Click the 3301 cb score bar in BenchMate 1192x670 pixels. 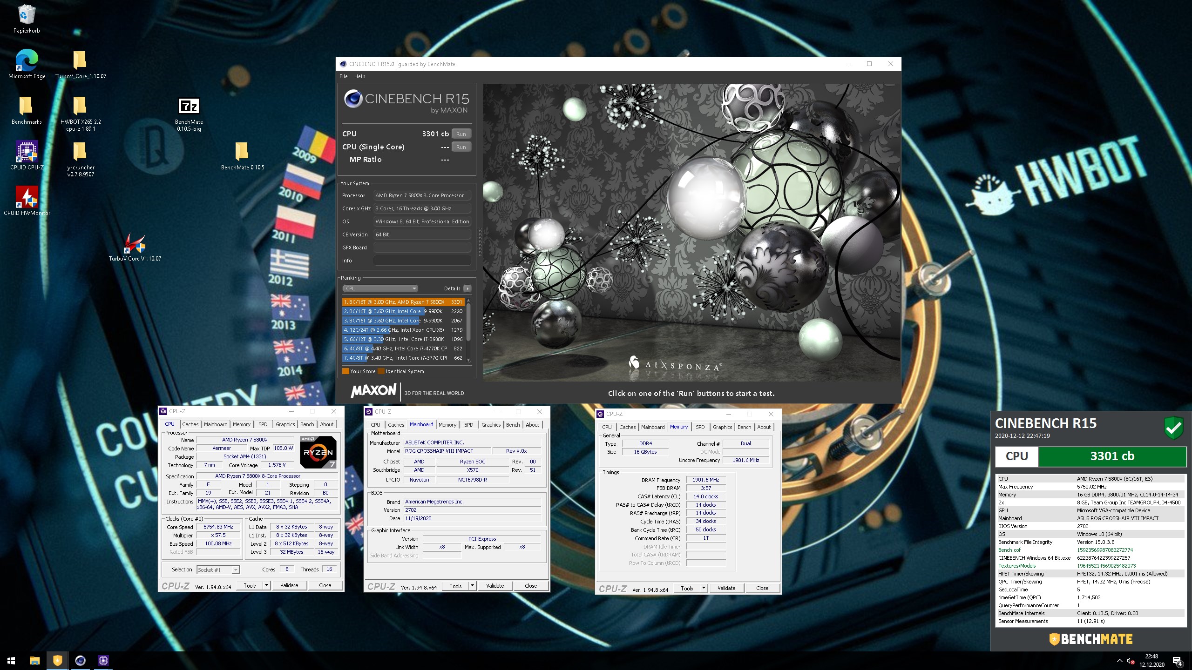click(x=1112, y=456)
